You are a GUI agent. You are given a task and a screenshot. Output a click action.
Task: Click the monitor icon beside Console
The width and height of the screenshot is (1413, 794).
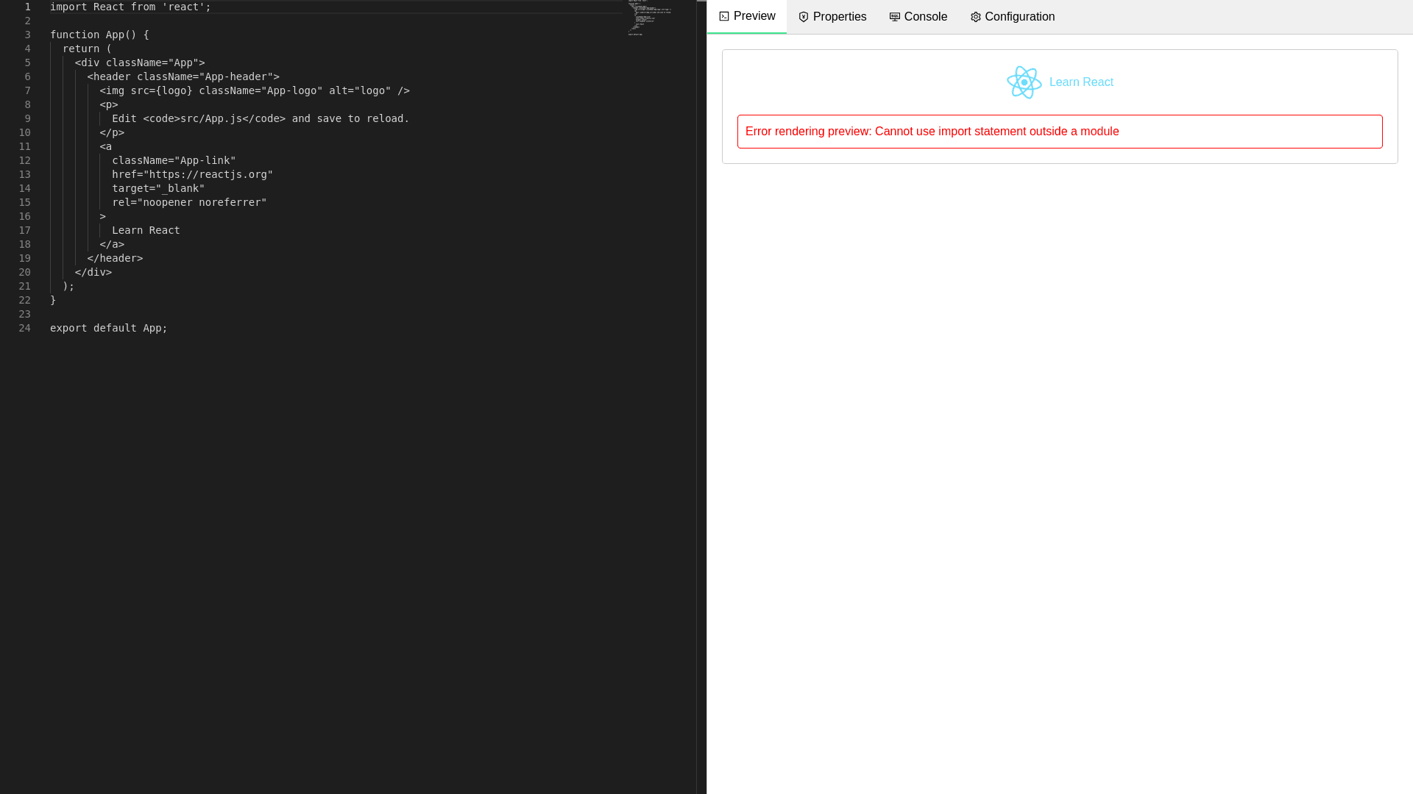[x=895, y=17]
